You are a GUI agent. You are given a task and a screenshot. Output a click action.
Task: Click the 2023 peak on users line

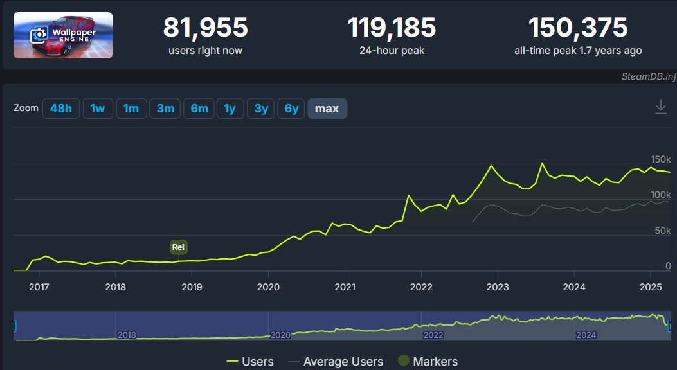coord(542,163)
